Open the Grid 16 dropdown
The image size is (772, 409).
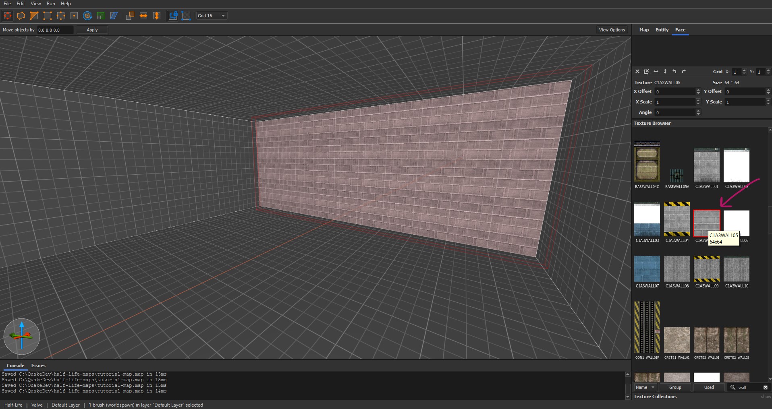click(x=212, y=16)
